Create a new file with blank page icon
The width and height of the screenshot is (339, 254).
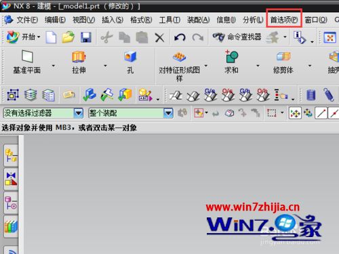coord(51,37)
